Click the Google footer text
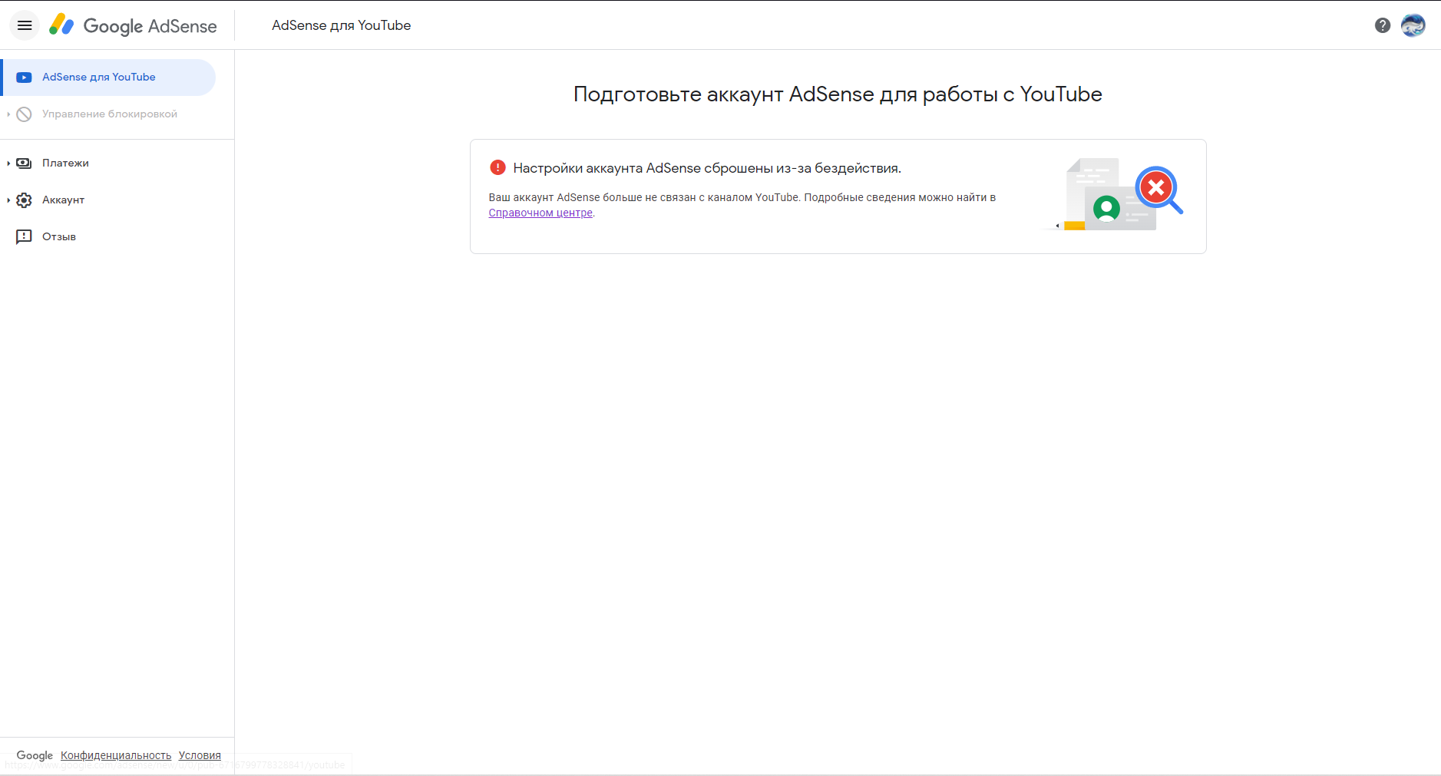The height and width of the screenshot is (776, 1441). [35, 755]
